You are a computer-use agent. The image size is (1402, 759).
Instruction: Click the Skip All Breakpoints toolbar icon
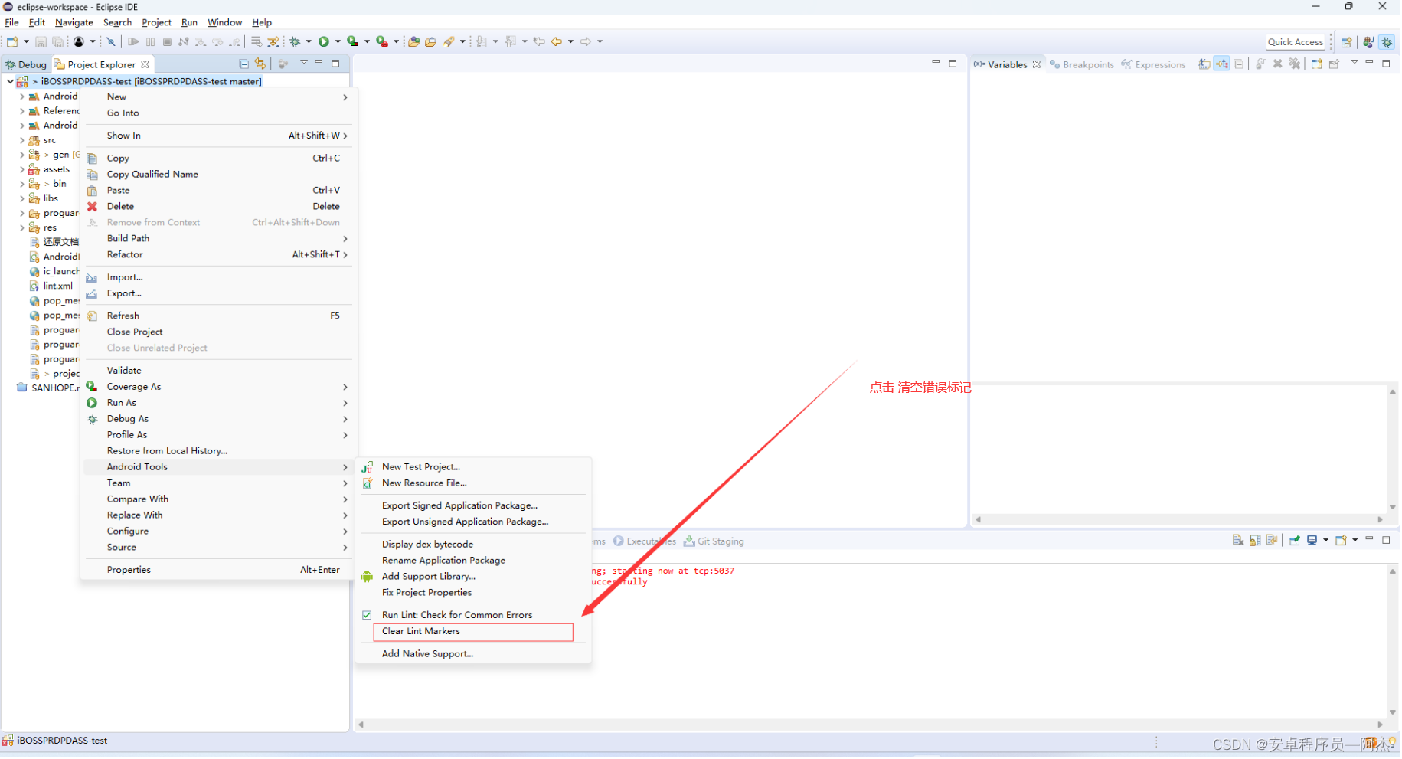coord(111,41)
